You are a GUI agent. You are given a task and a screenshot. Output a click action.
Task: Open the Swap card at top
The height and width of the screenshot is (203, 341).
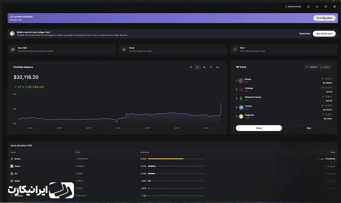(x=173, y=49)
